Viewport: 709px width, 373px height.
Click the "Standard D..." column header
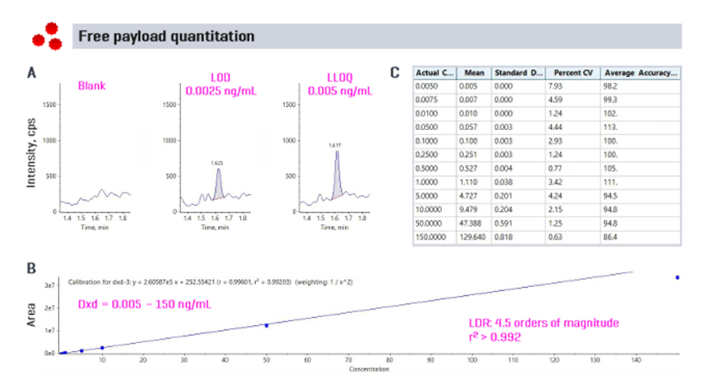[518, 73]
